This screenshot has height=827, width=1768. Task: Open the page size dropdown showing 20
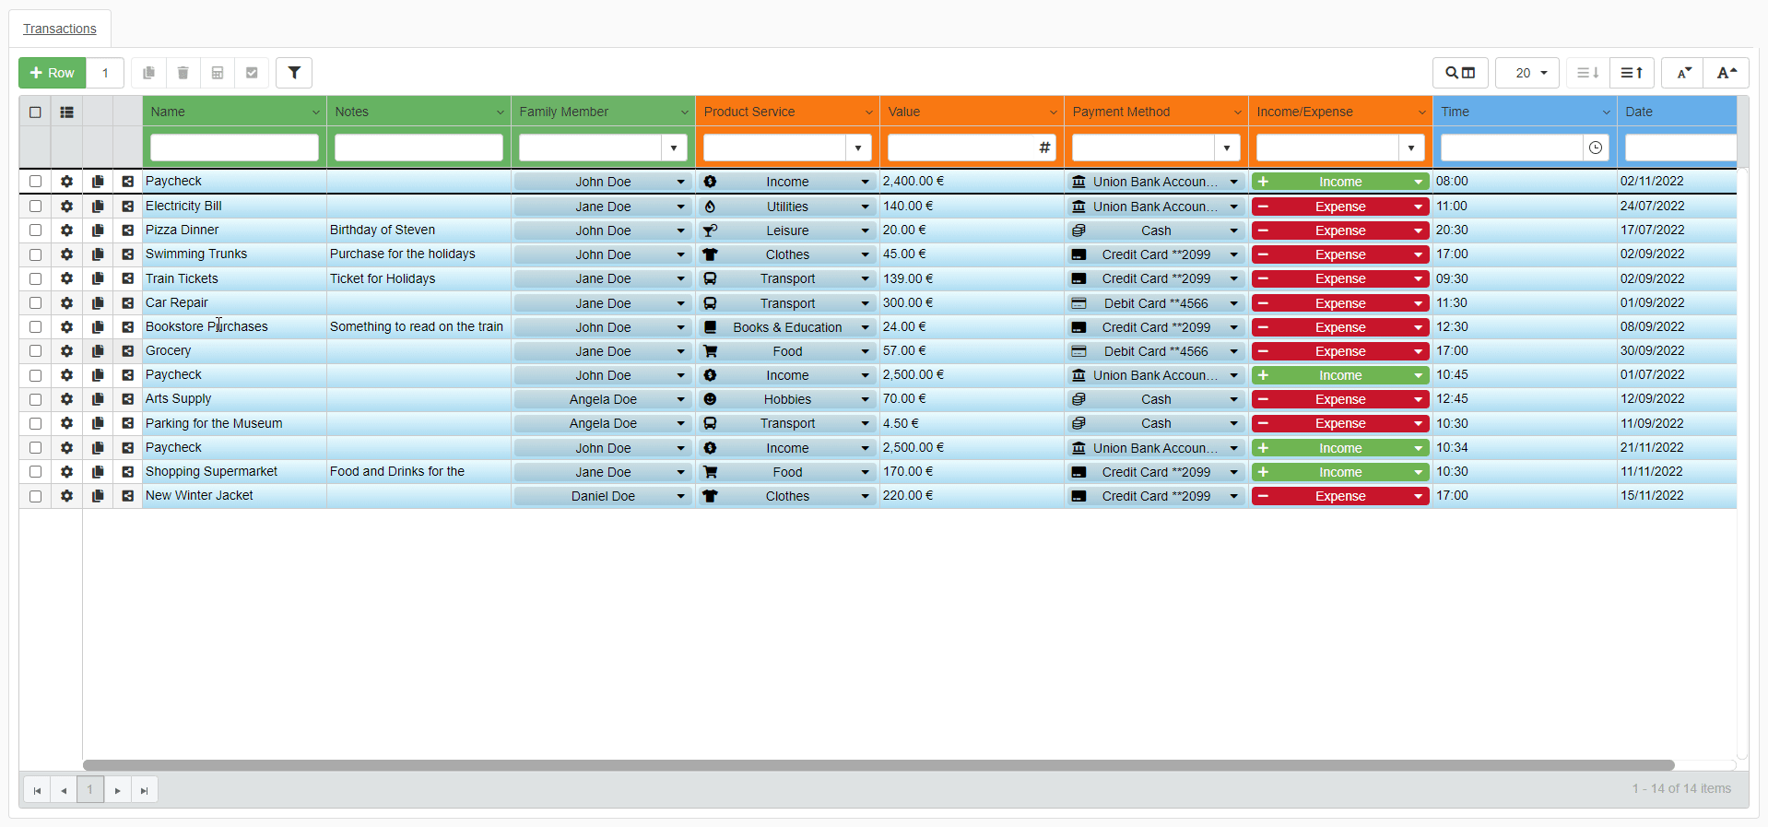point(1527,73)
